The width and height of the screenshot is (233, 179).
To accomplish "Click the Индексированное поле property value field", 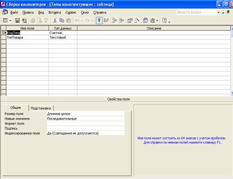I will click(x=86, y=133).
